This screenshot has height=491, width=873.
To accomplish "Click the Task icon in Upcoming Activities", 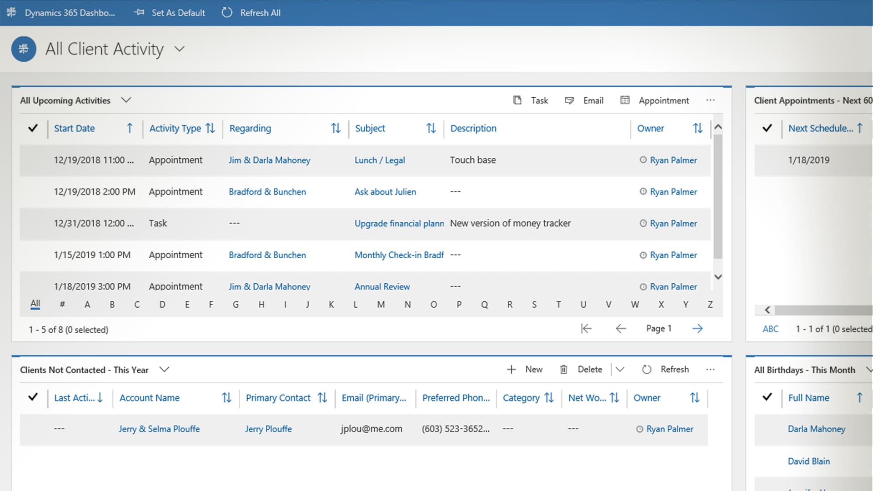I will (x=517, y=100).
